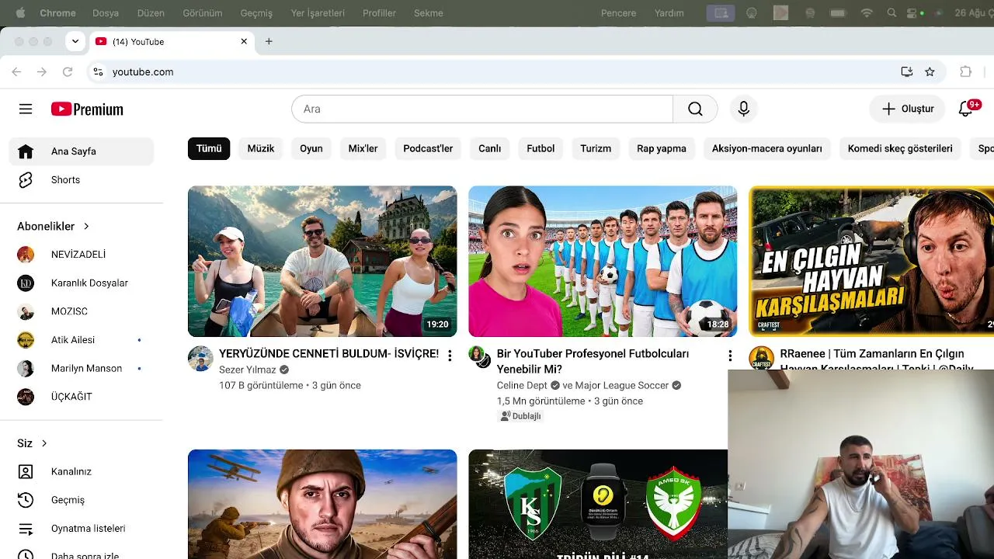Open the Atik Ailesi subscription channel
Viewport: 994px width, 559px height.
pyautogui.click(x=82, y=340)
